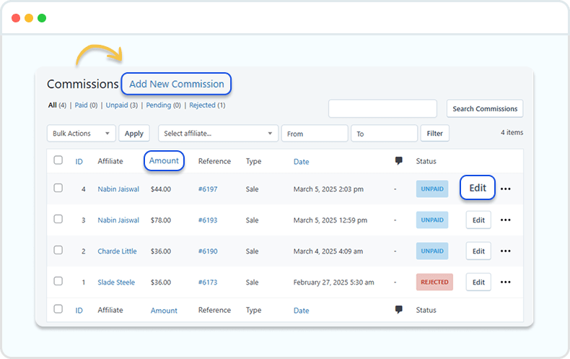Screen dimensions: 570x359
Task: Select the Charde Little commission checkbox
Action: (58, 250)
